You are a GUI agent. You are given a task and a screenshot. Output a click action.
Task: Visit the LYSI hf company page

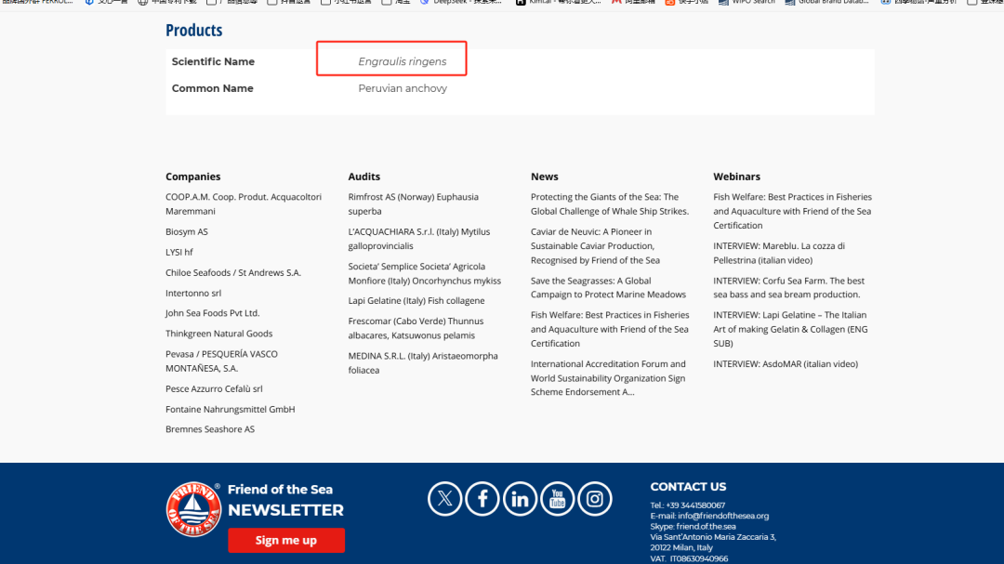tap(179, 252)
